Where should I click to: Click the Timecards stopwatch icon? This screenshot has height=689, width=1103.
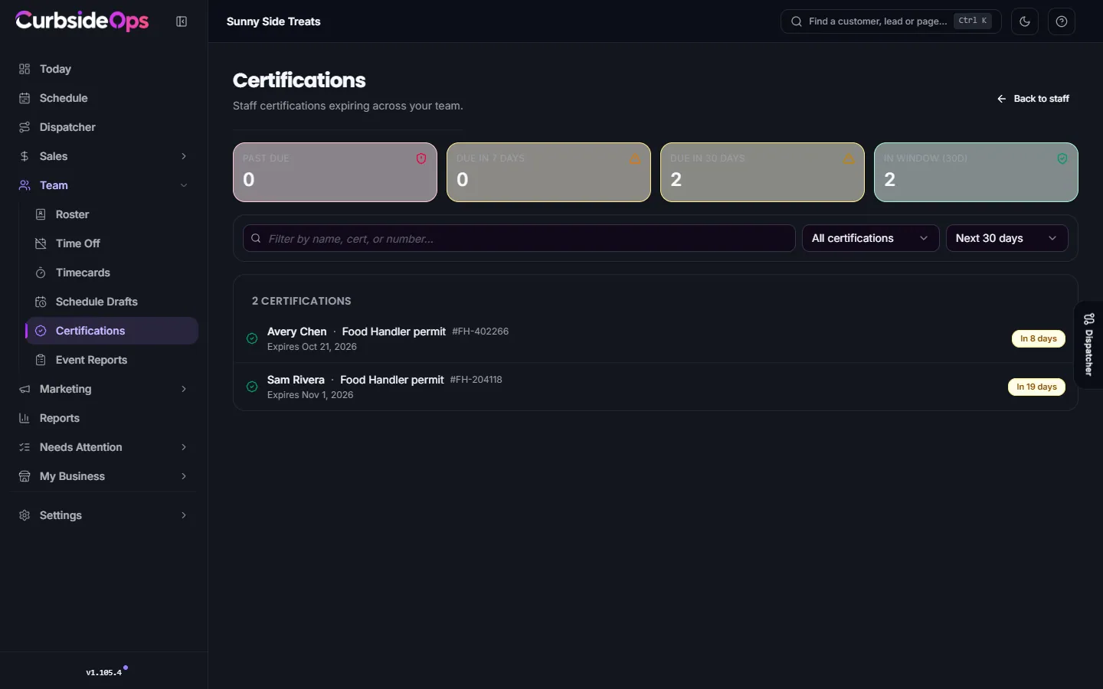point(41,273)
